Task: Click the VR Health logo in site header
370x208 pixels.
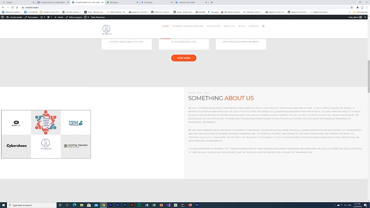Action: [x=106, y=29]
